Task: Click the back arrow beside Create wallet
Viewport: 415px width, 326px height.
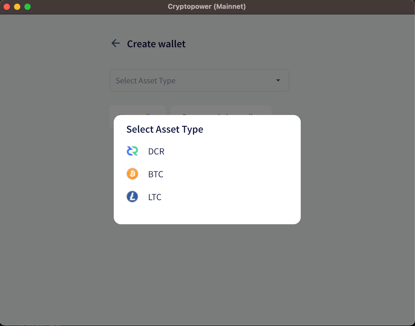Action: pyautogui.click(x=116, y=43)
